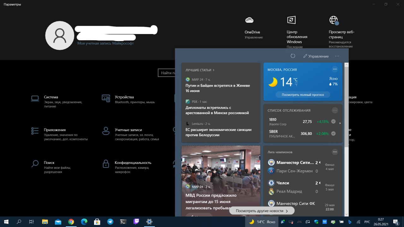Open the Windows Start menu
Viewport: 404px width, 227px height.
[x=6, y=222]
